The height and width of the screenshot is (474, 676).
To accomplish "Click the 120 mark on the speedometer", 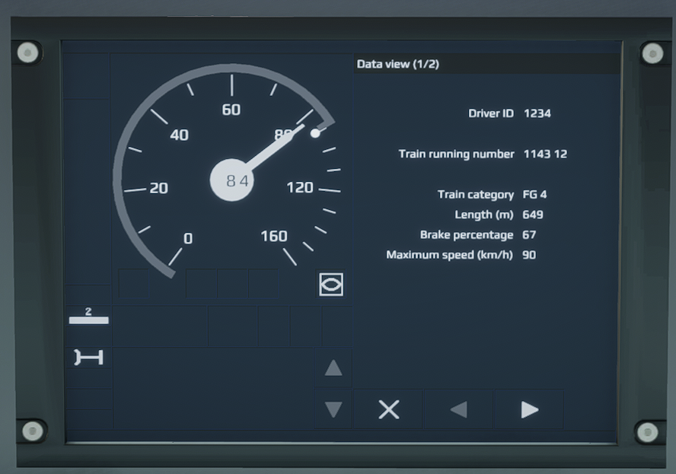I will (x=299, y=187).
